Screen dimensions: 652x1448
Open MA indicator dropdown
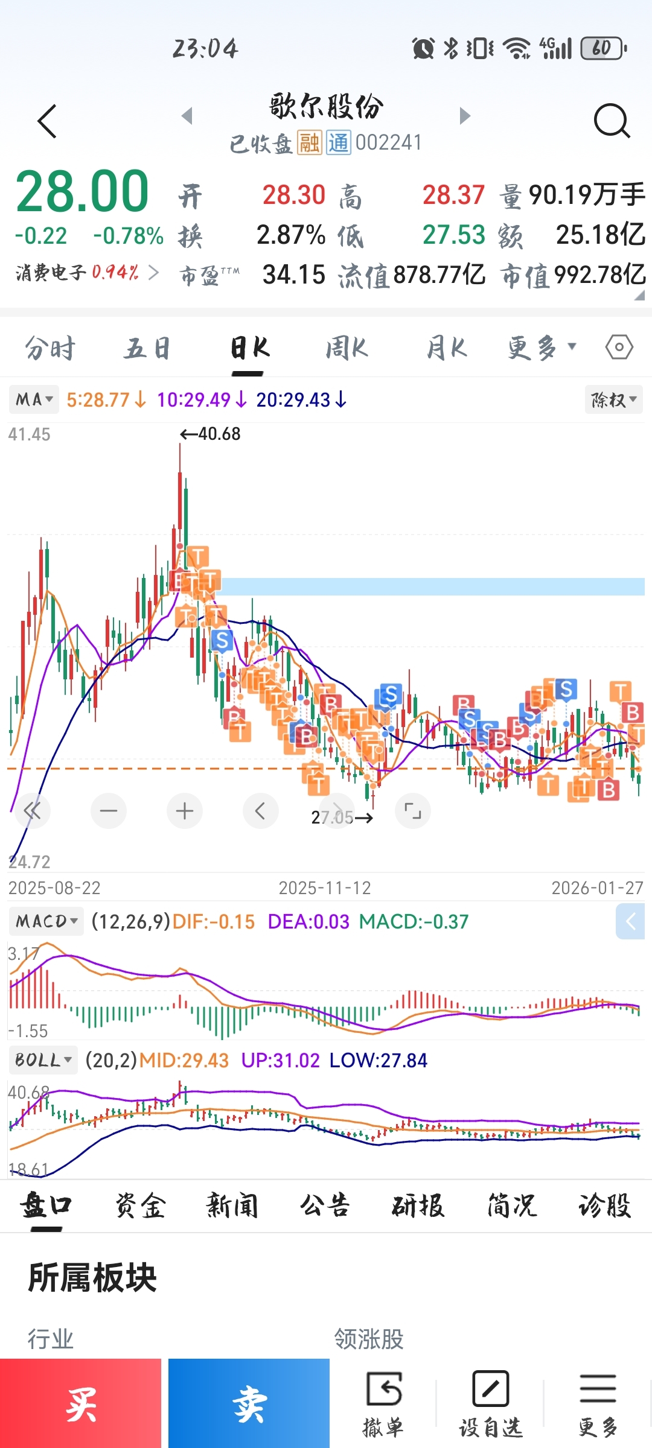click(34, 399)
